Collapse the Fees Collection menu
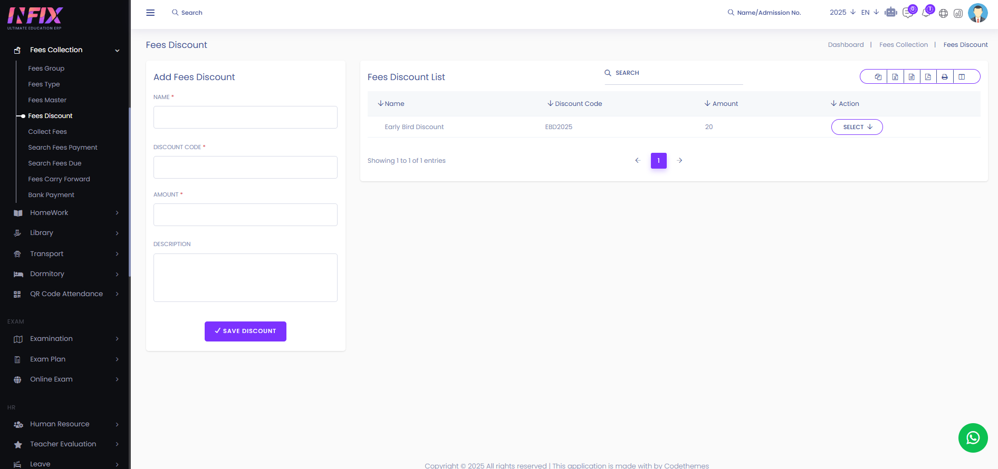998x469 pixels. pos(66,50)
